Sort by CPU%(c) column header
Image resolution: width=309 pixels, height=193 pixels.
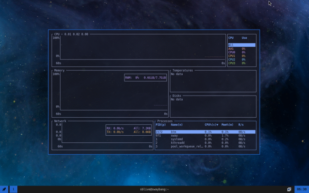coord(211,125)
